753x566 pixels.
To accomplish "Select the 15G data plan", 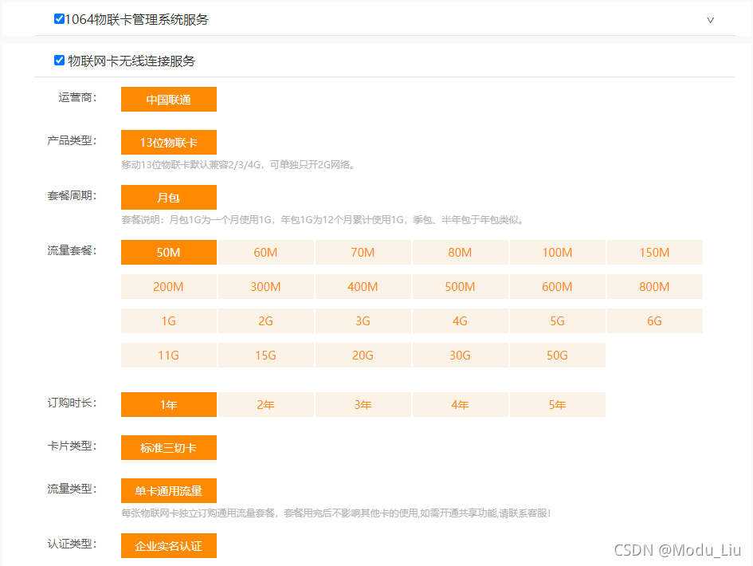I will (x=265, y=355).
